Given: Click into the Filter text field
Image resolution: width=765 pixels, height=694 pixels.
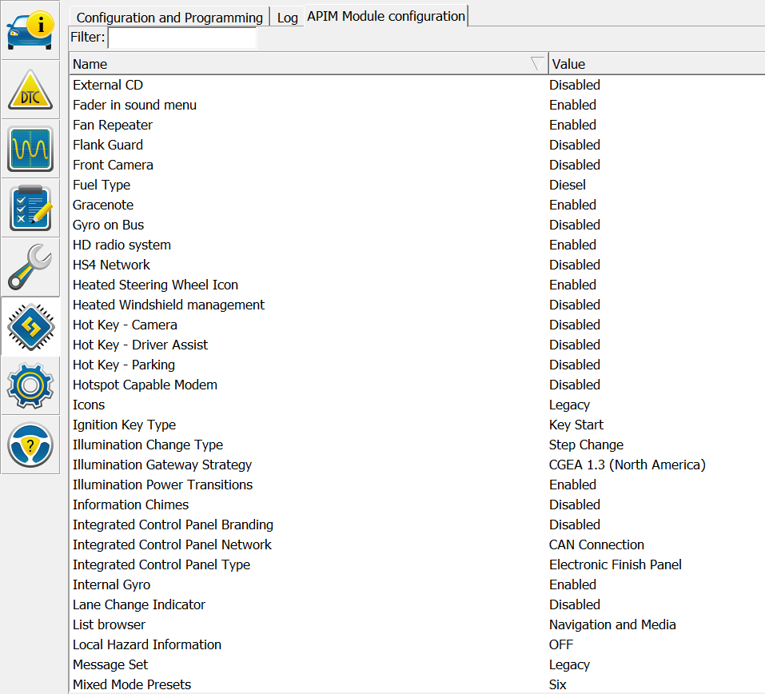Looking at the screenshot, I should [x=182, y=38].
